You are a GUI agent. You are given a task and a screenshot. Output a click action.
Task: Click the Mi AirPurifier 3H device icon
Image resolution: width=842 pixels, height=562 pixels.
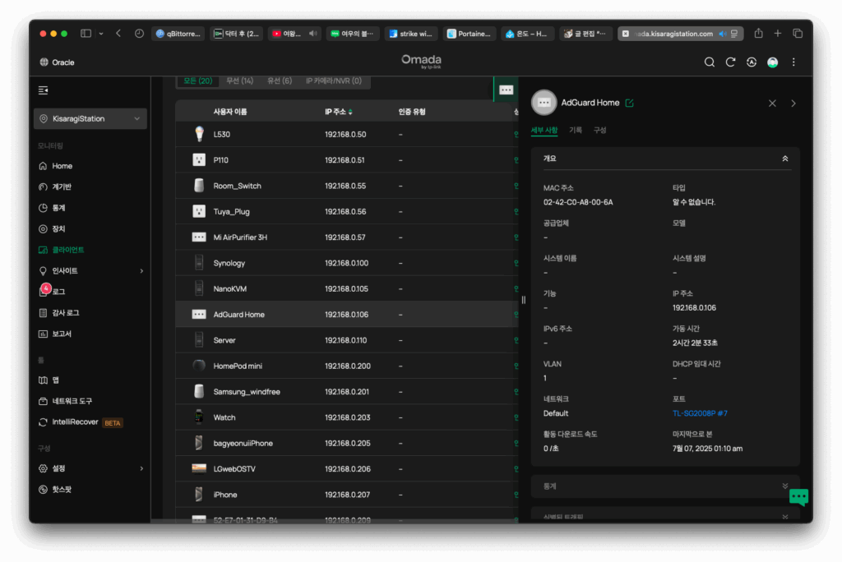click(199, 237)
